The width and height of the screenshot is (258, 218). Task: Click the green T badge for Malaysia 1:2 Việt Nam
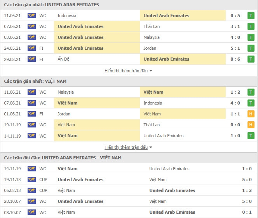[251, 92]
